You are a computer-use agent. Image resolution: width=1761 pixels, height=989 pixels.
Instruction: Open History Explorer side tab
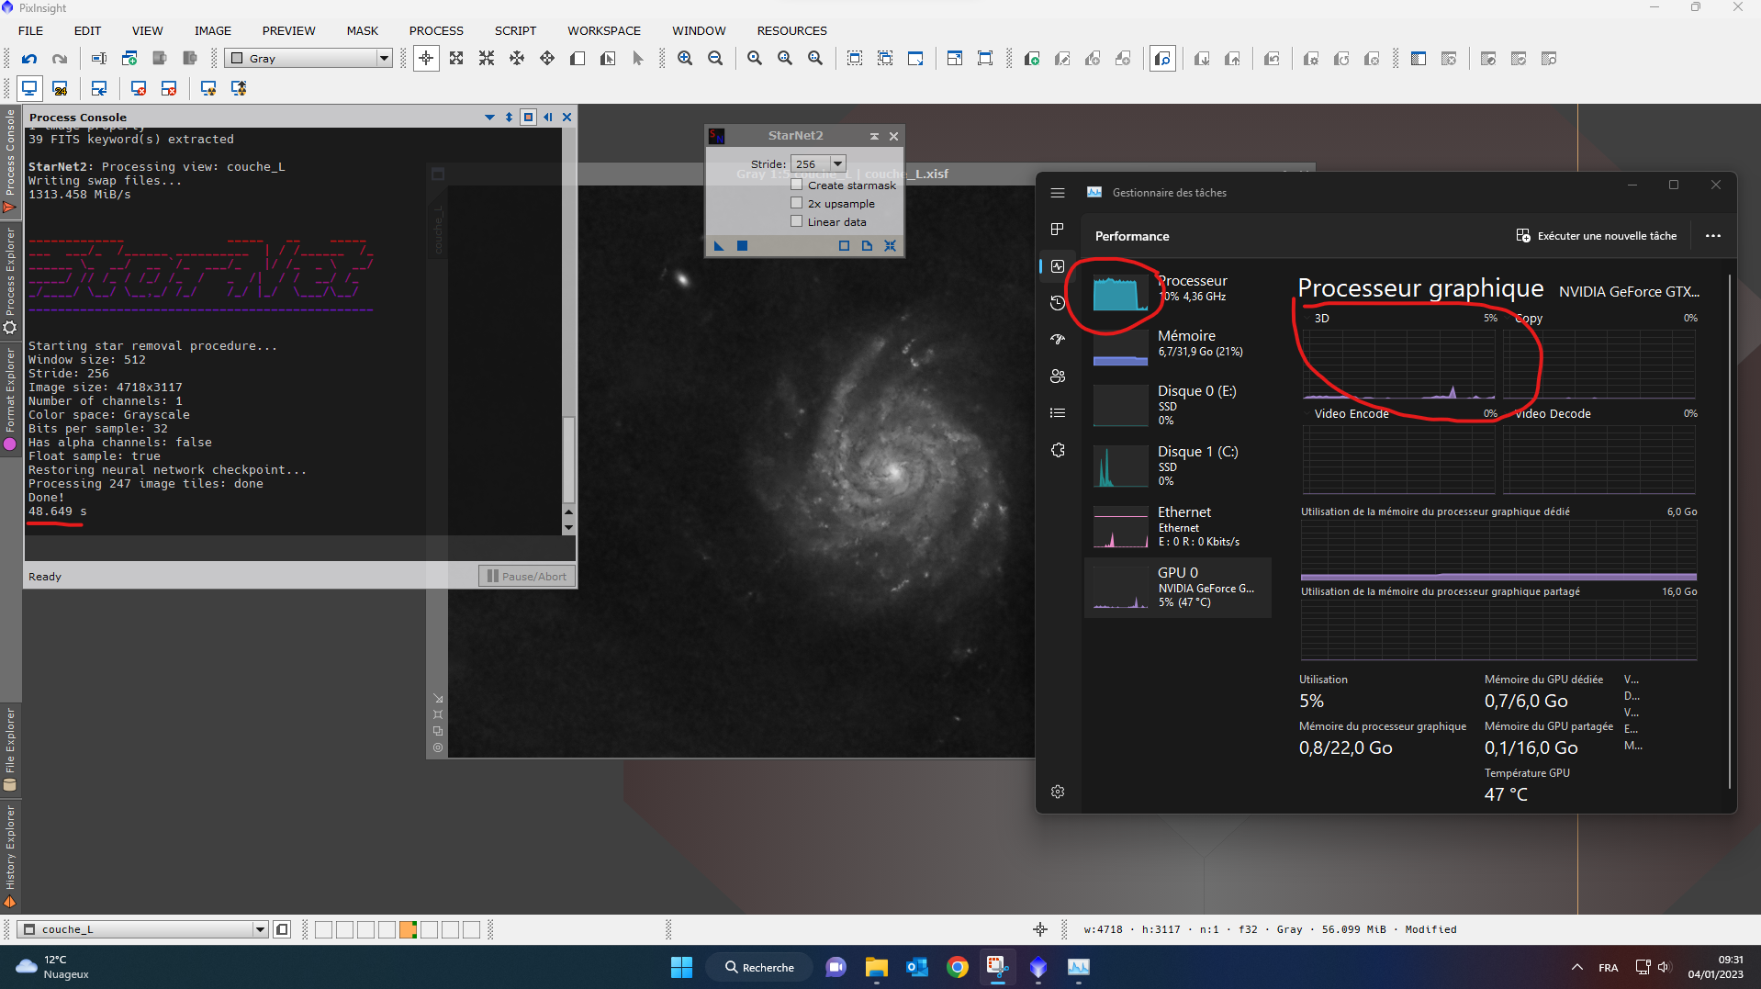[10, 855]
